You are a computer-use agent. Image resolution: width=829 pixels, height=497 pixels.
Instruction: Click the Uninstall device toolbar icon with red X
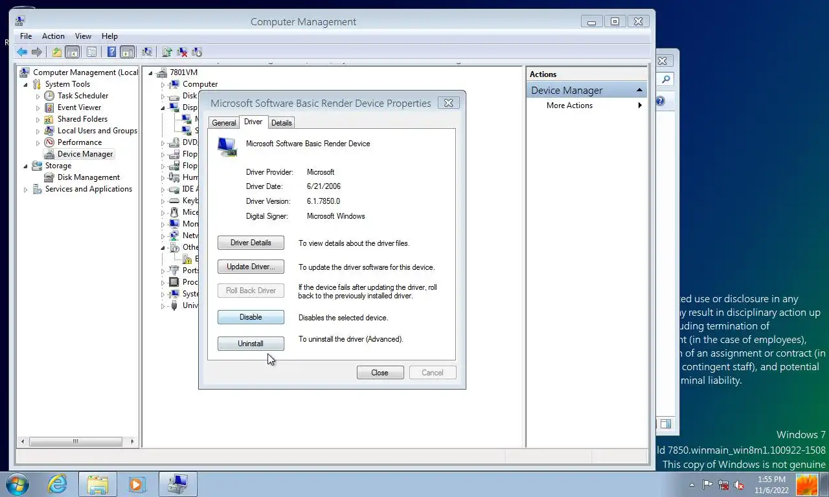tap(182, 52)
